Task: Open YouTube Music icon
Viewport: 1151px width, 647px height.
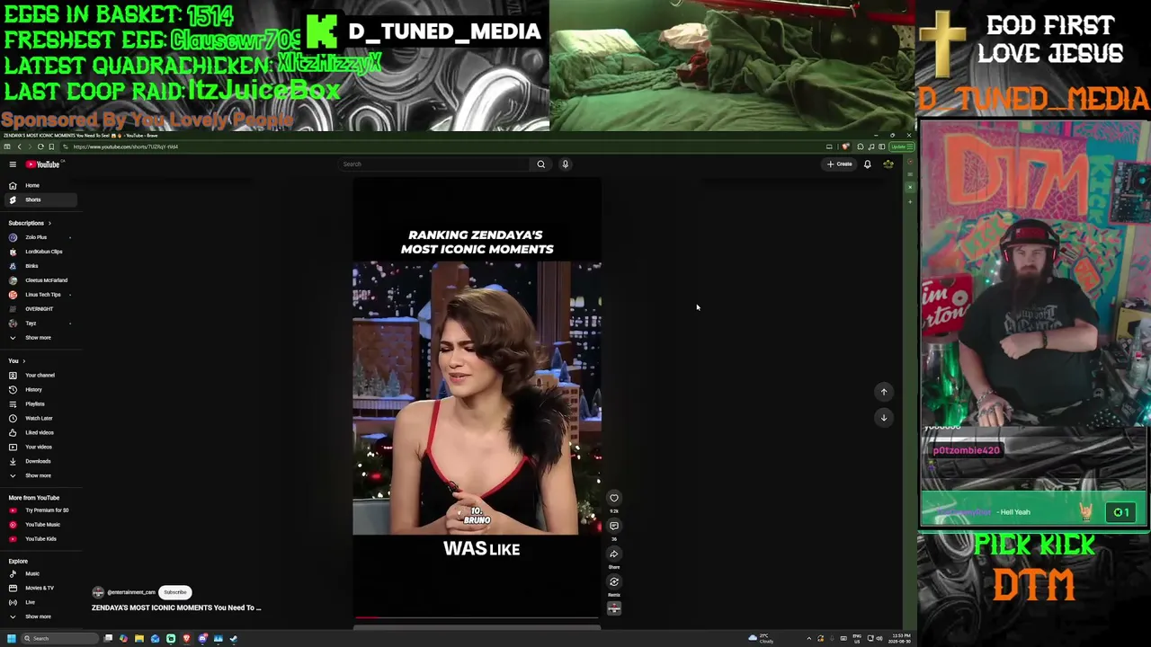Action: pyautogui.click(x=13, y=525)
